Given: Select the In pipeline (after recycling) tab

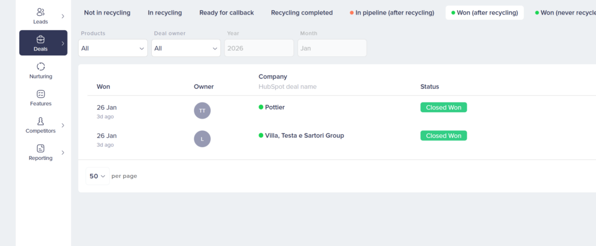Looking at the screenshot, I should coord(392,13).
